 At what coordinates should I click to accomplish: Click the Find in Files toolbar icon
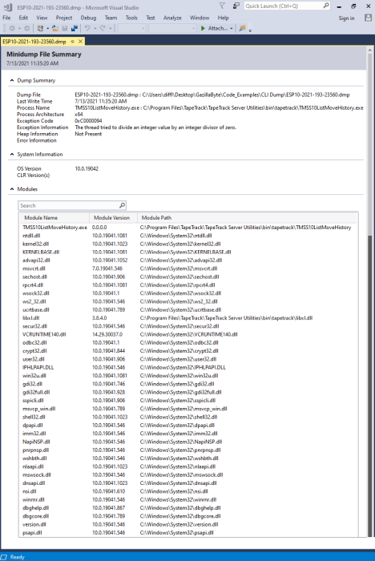242,28
